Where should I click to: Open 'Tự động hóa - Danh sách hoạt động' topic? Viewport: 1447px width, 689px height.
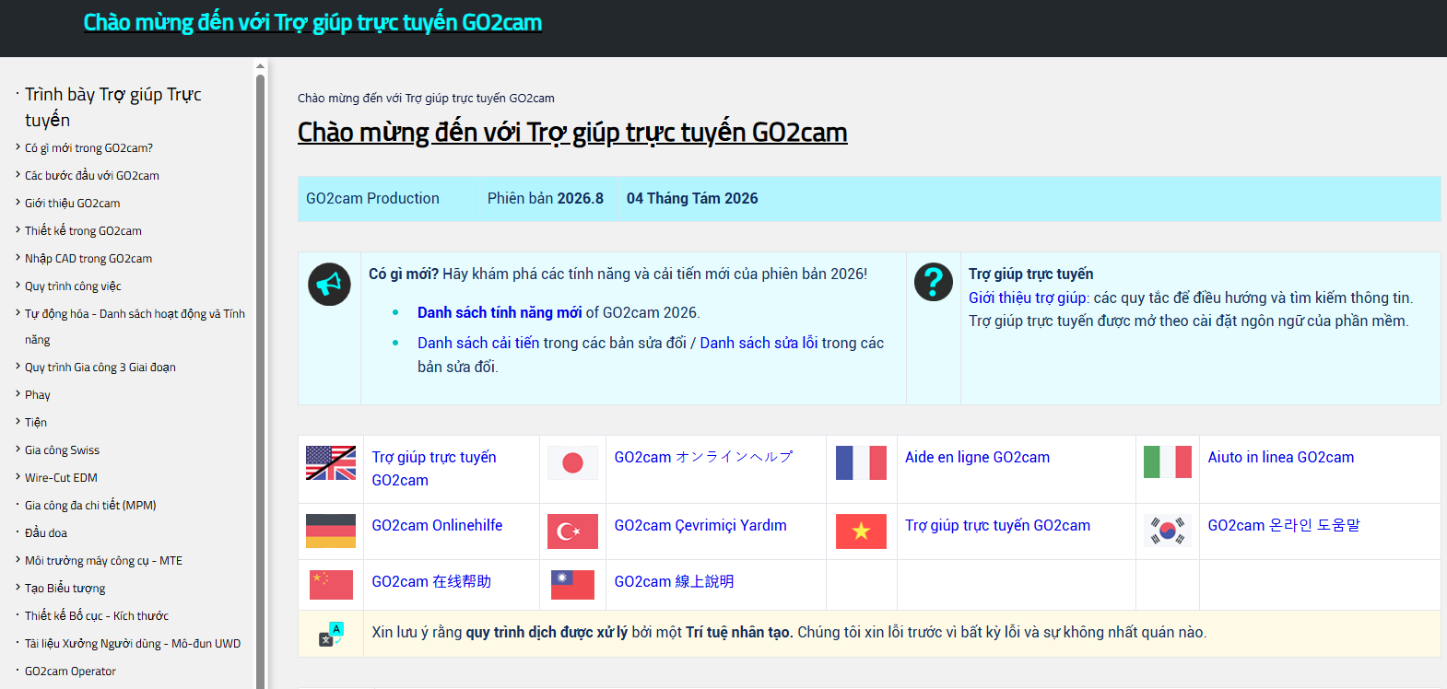click(x=135, y=326)
